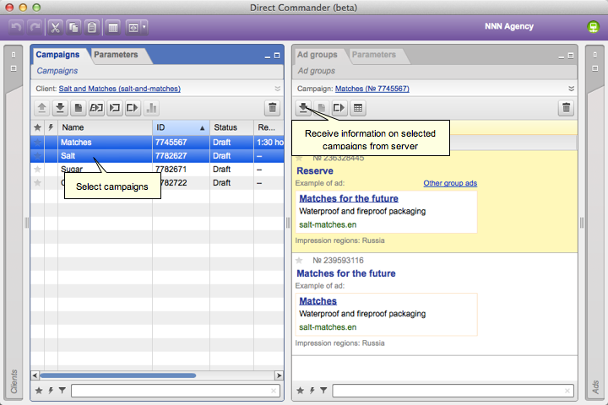This screenshot has width=608, height=405.
Task: Toggle favorite star for Salt campaign row
Action: point(37,156)
